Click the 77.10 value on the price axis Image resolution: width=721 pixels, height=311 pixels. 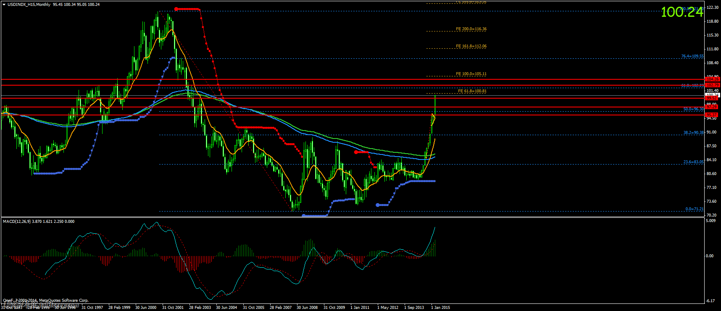click(x=711, y=188)
